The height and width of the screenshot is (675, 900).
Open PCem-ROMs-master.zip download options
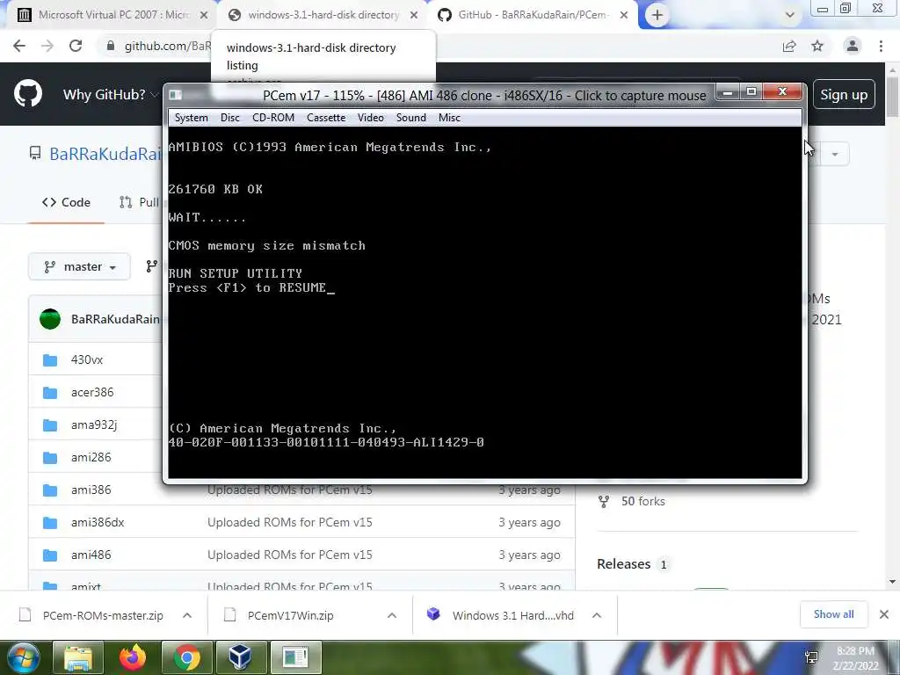tap(187, 615)
